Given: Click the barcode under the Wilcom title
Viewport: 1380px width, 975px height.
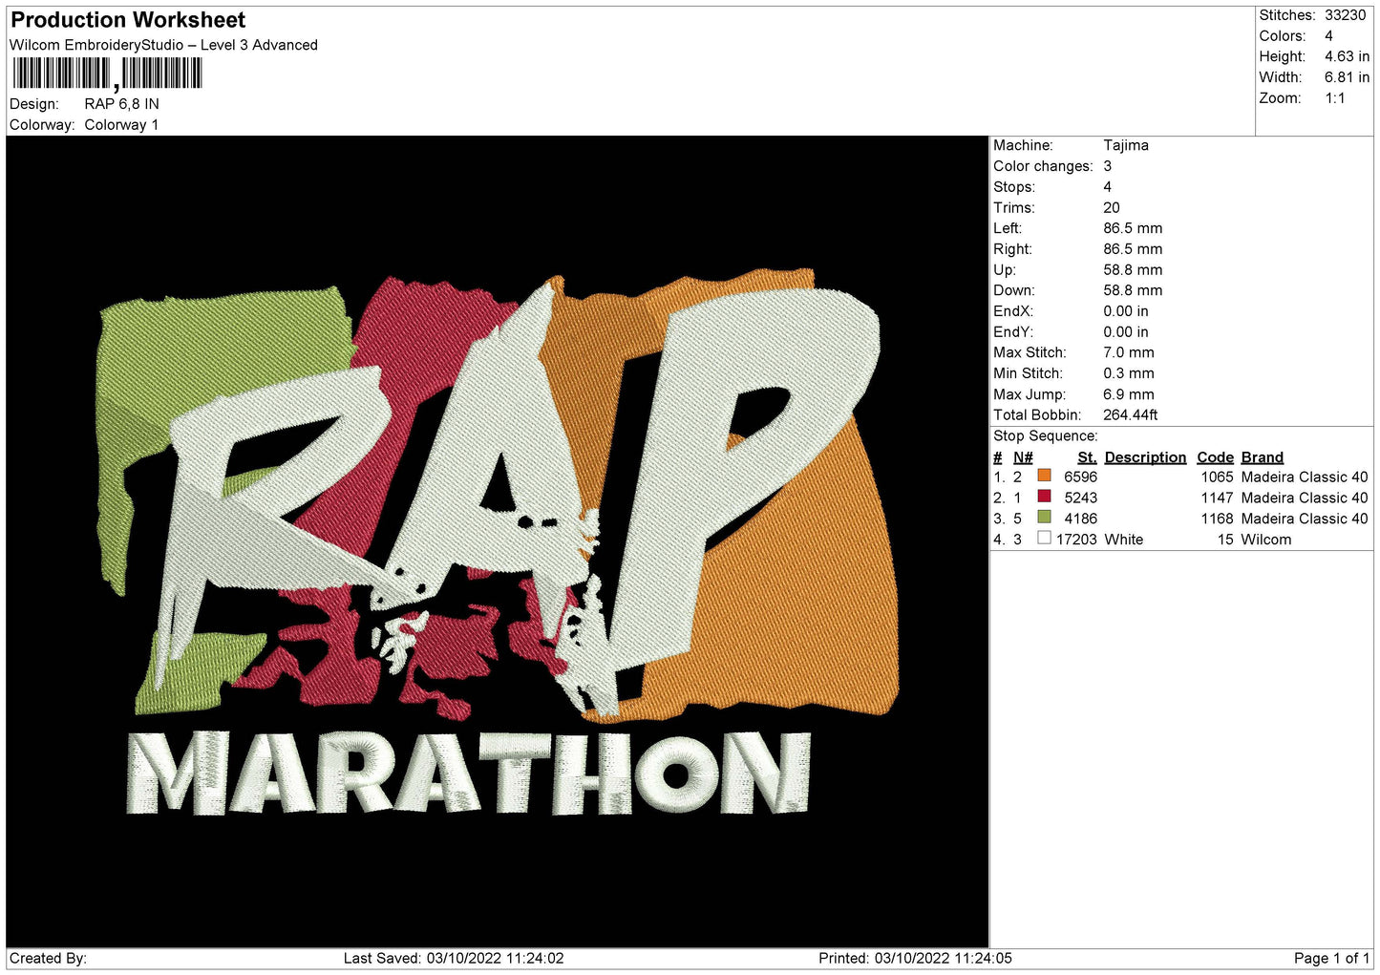Looking at the screenshot, I should (x=107, y=74).
